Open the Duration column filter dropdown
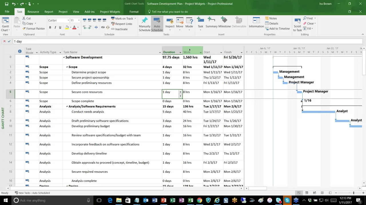Screen dimensions: 366x205 tap(180, 52)
